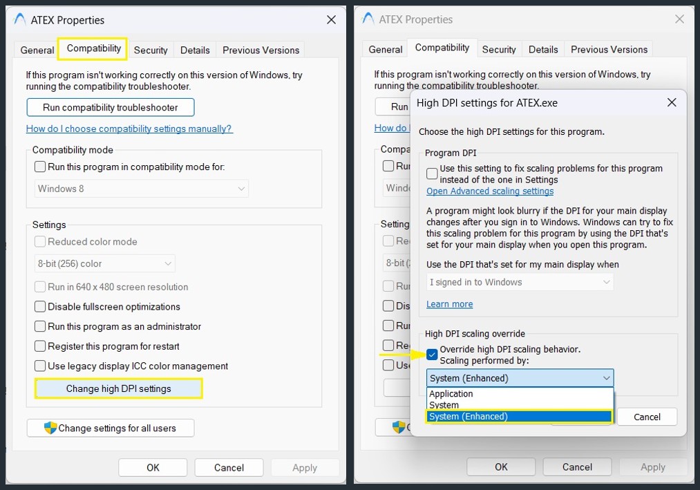This screenshot has height=490, width=700.
Task: Enable 'Run this program in compatibility mode for' with full label
Action: (130, 167)
